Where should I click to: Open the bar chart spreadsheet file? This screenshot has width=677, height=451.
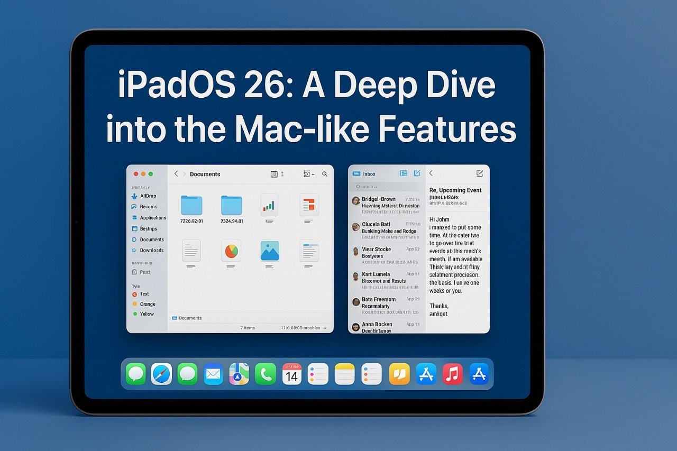point(269,205)
